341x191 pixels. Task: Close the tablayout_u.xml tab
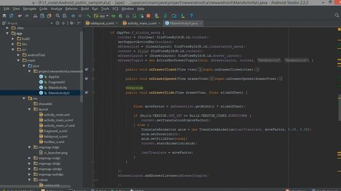117,23
